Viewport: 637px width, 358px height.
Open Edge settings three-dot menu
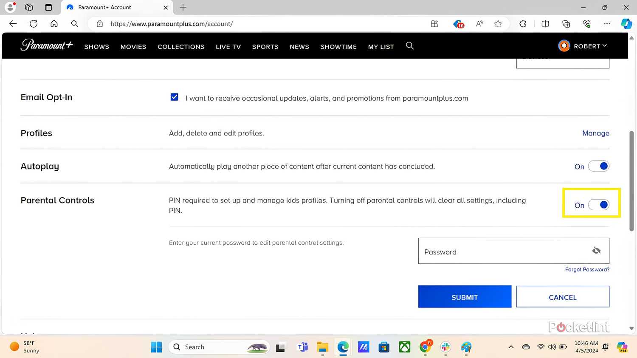tap(607, 24)
